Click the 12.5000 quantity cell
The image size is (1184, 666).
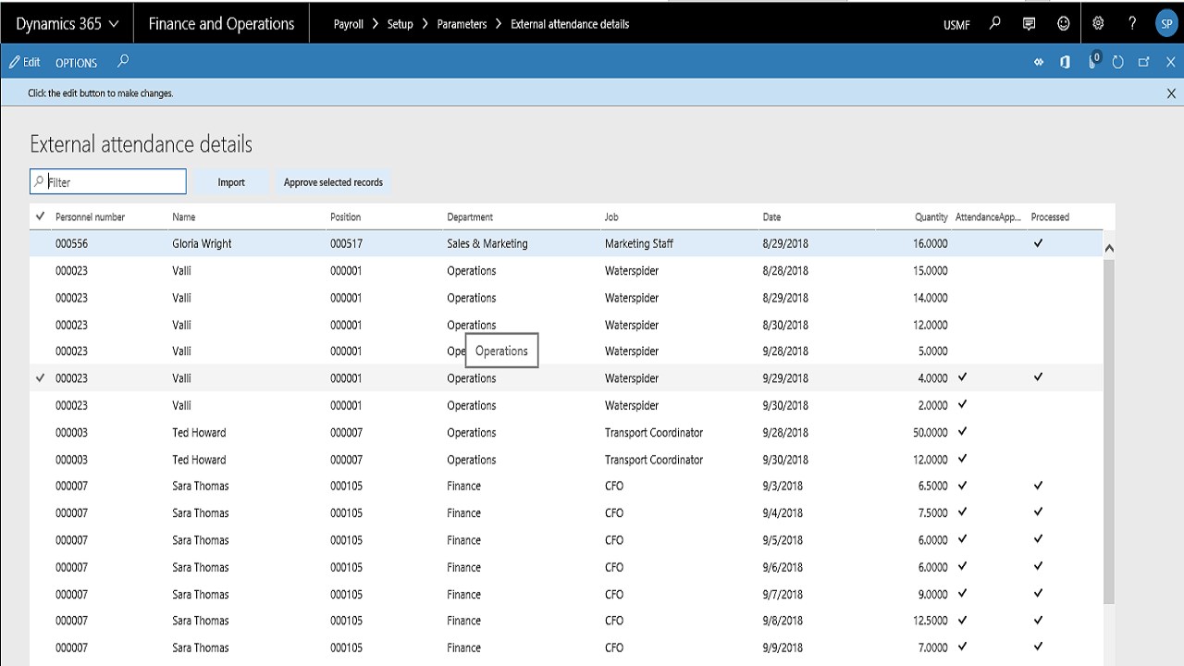(x=930, y=621)
